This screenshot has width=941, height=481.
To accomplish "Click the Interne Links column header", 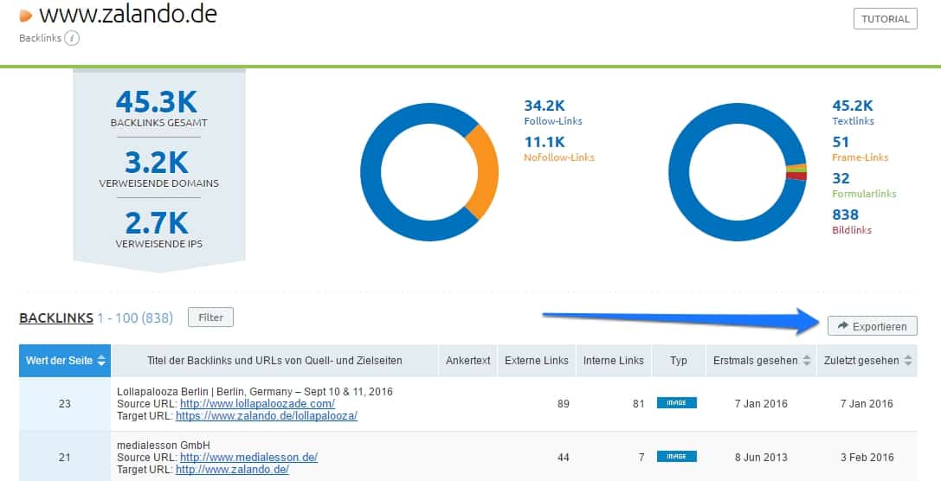I will click(613, 361).
